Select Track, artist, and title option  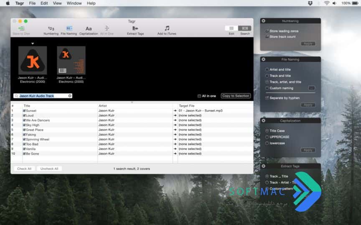click(x=267, y=82)
